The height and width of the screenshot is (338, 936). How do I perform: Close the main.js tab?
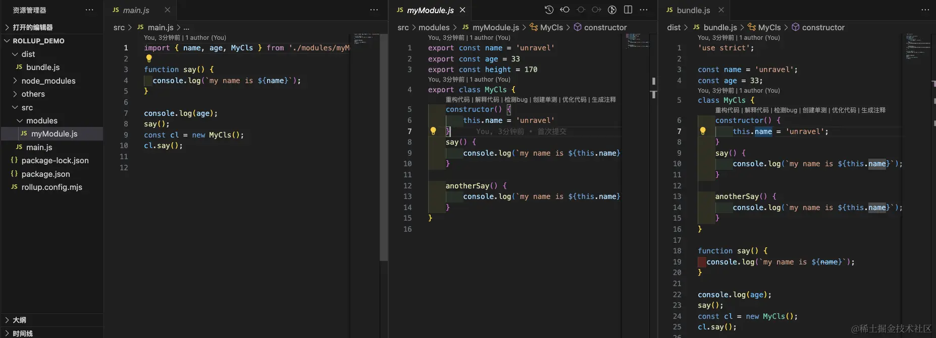[168, 10]
